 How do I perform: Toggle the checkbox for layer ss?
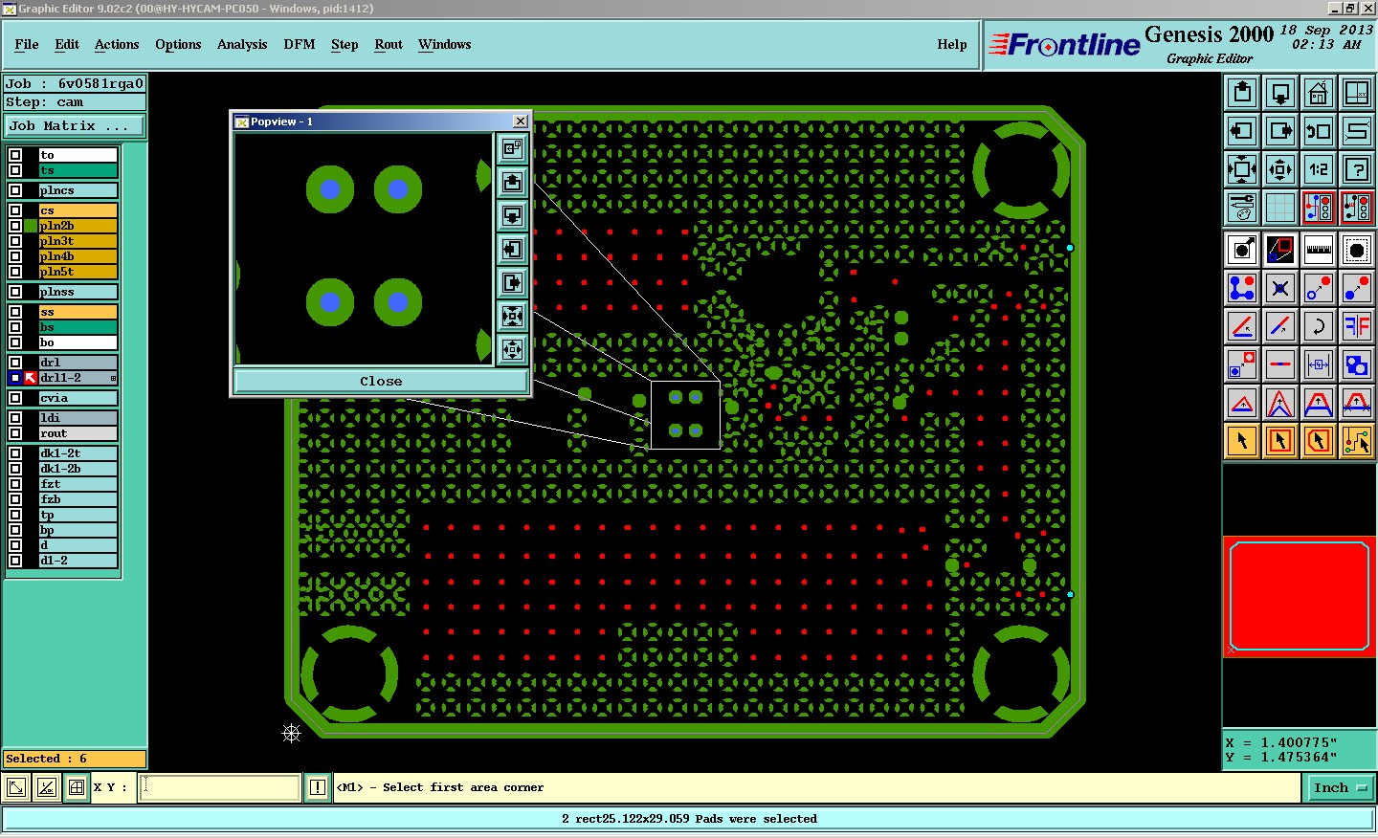15,312
